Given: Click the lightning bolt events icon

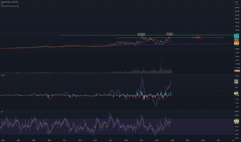Looking at the screenshot, I should coord(171,72).
